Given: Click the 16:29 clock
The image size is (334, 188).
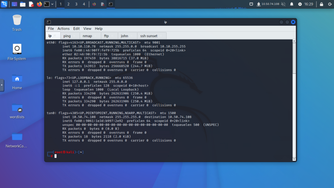Looking at the screenshot, I should pyautogui.click(x=309, y=4).
